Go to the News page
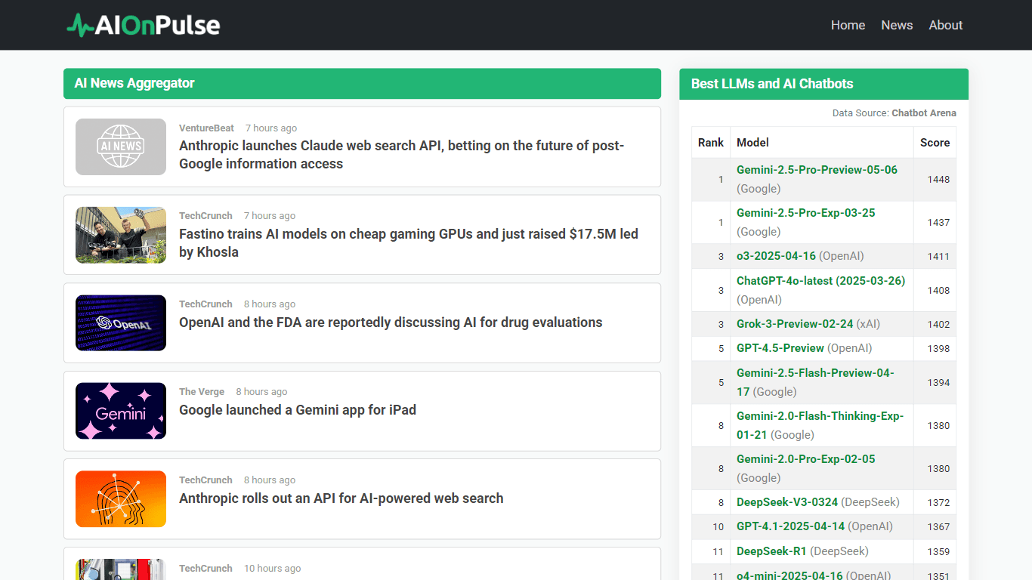1032x580 pixels. [897, 25]
